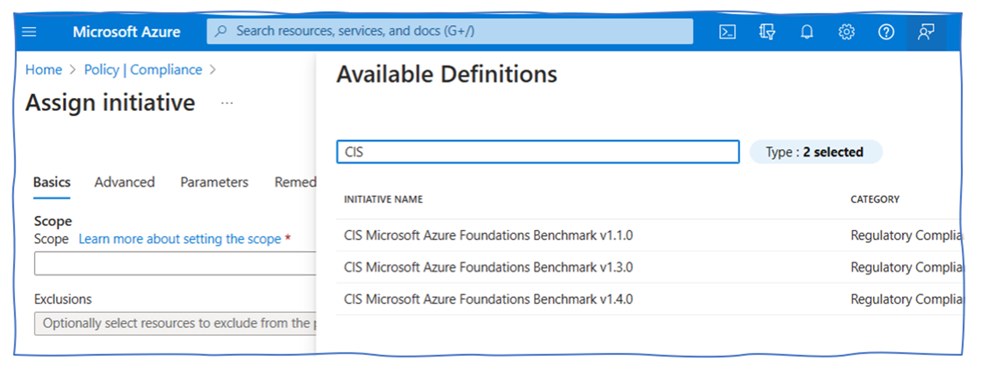Open the hamburger portal menu
Viewport: 982px width, 375px height.
(29, 32)
